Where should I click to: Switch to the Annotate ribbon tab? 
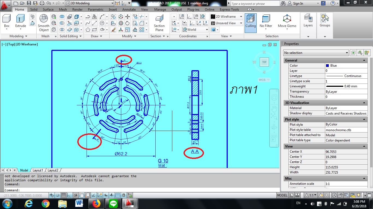(x=129, y=10)
